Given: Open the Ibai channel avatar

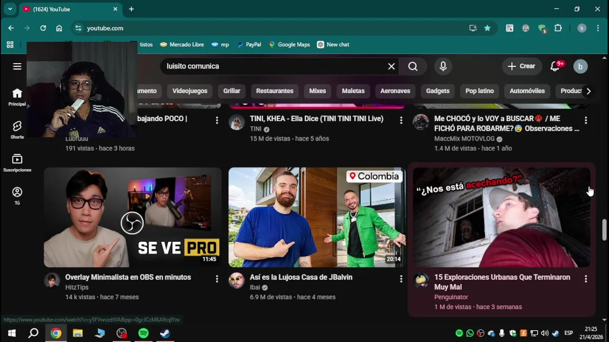Looking at the screenshot, I should point(236,281).
